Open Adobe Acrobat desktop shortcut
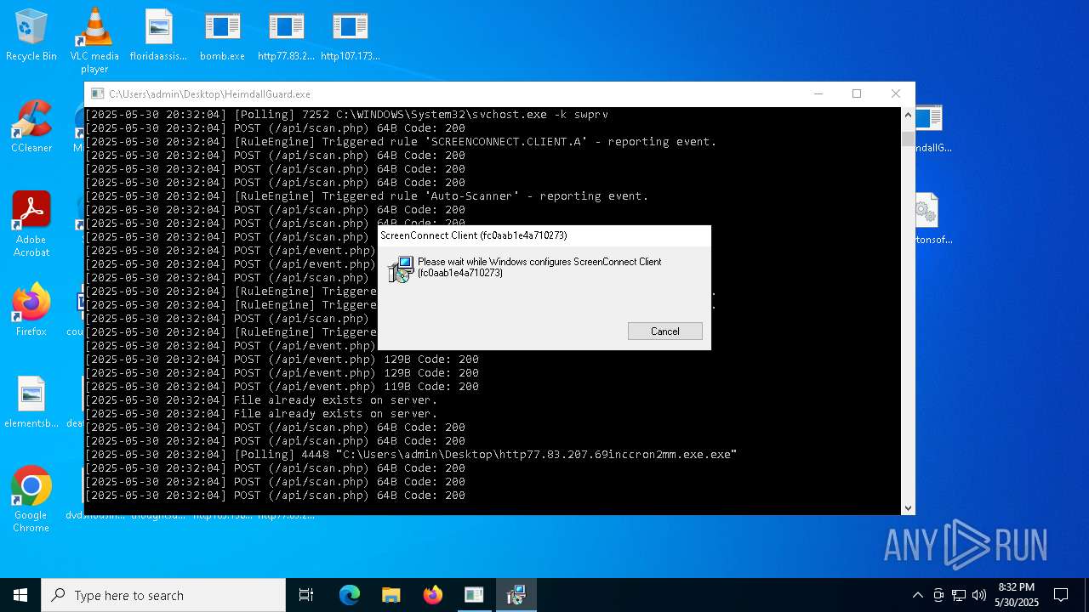Viewport: 1089px width, 612px height. [x=31, y=224]
